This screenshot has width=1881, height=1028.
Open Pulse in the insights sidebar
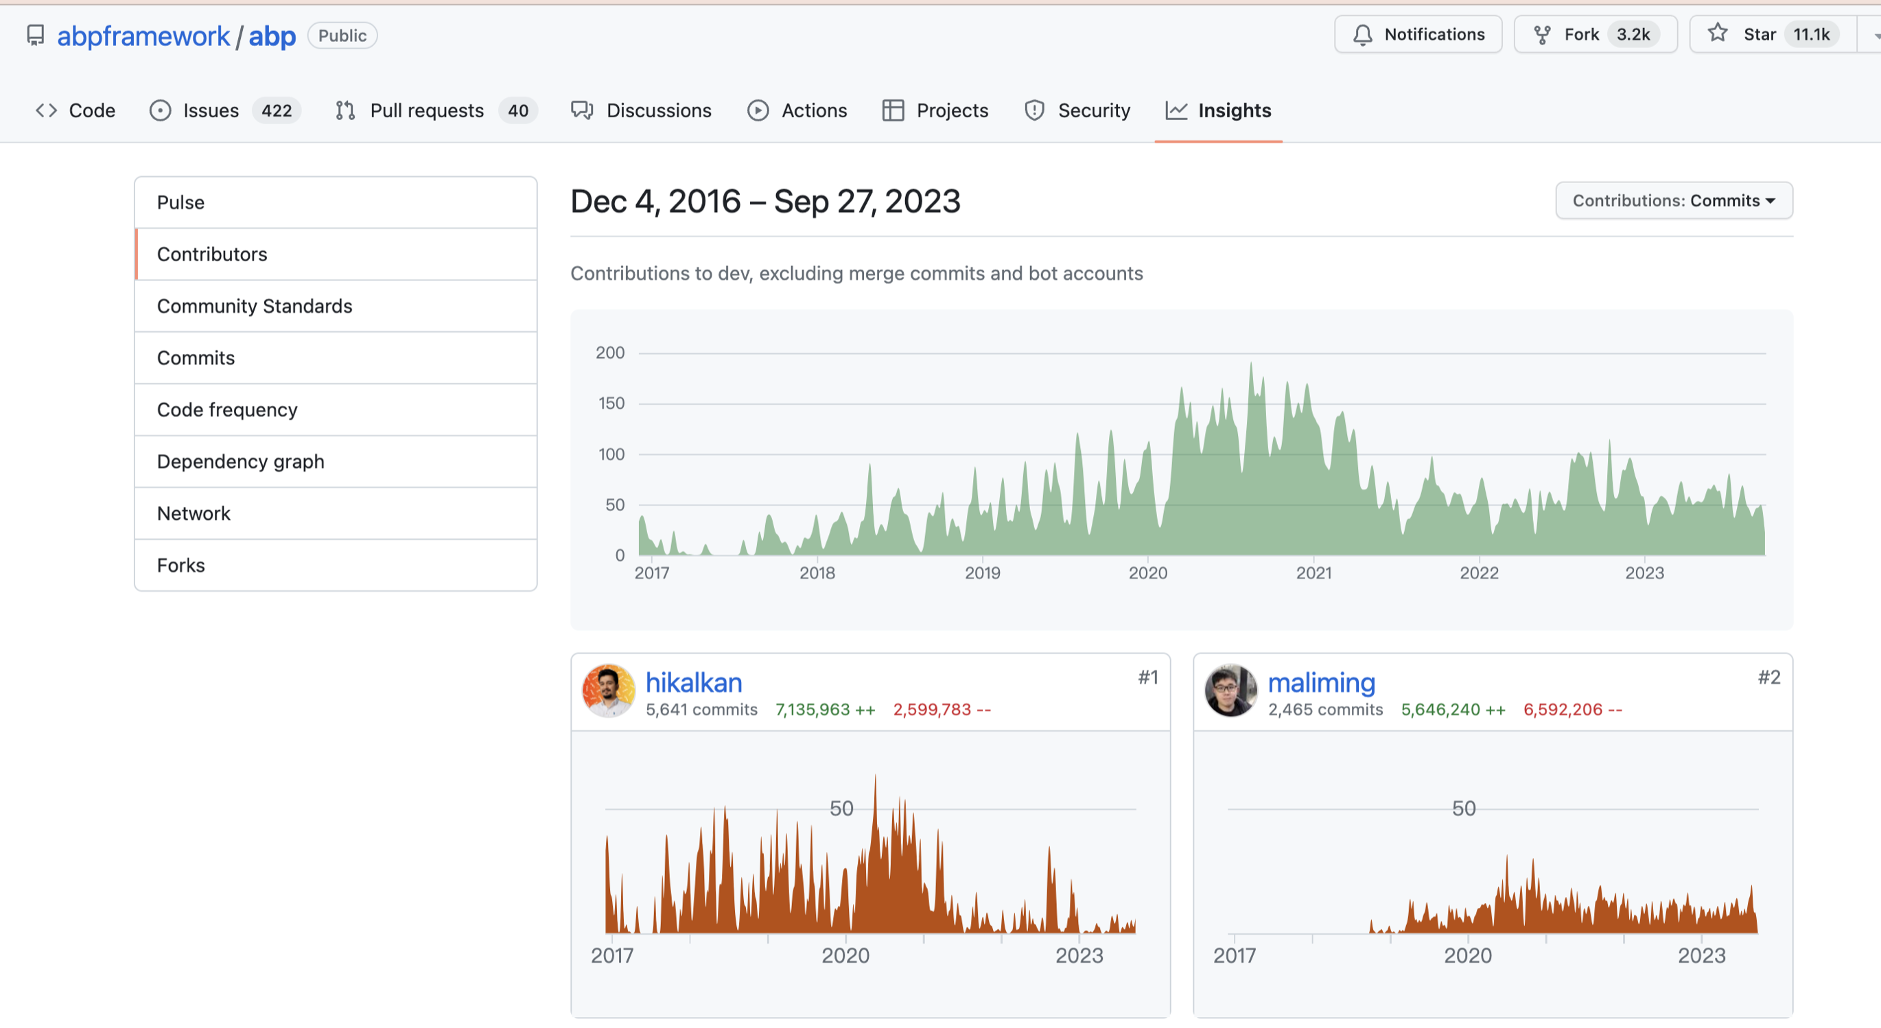click(x=336, y=202)
